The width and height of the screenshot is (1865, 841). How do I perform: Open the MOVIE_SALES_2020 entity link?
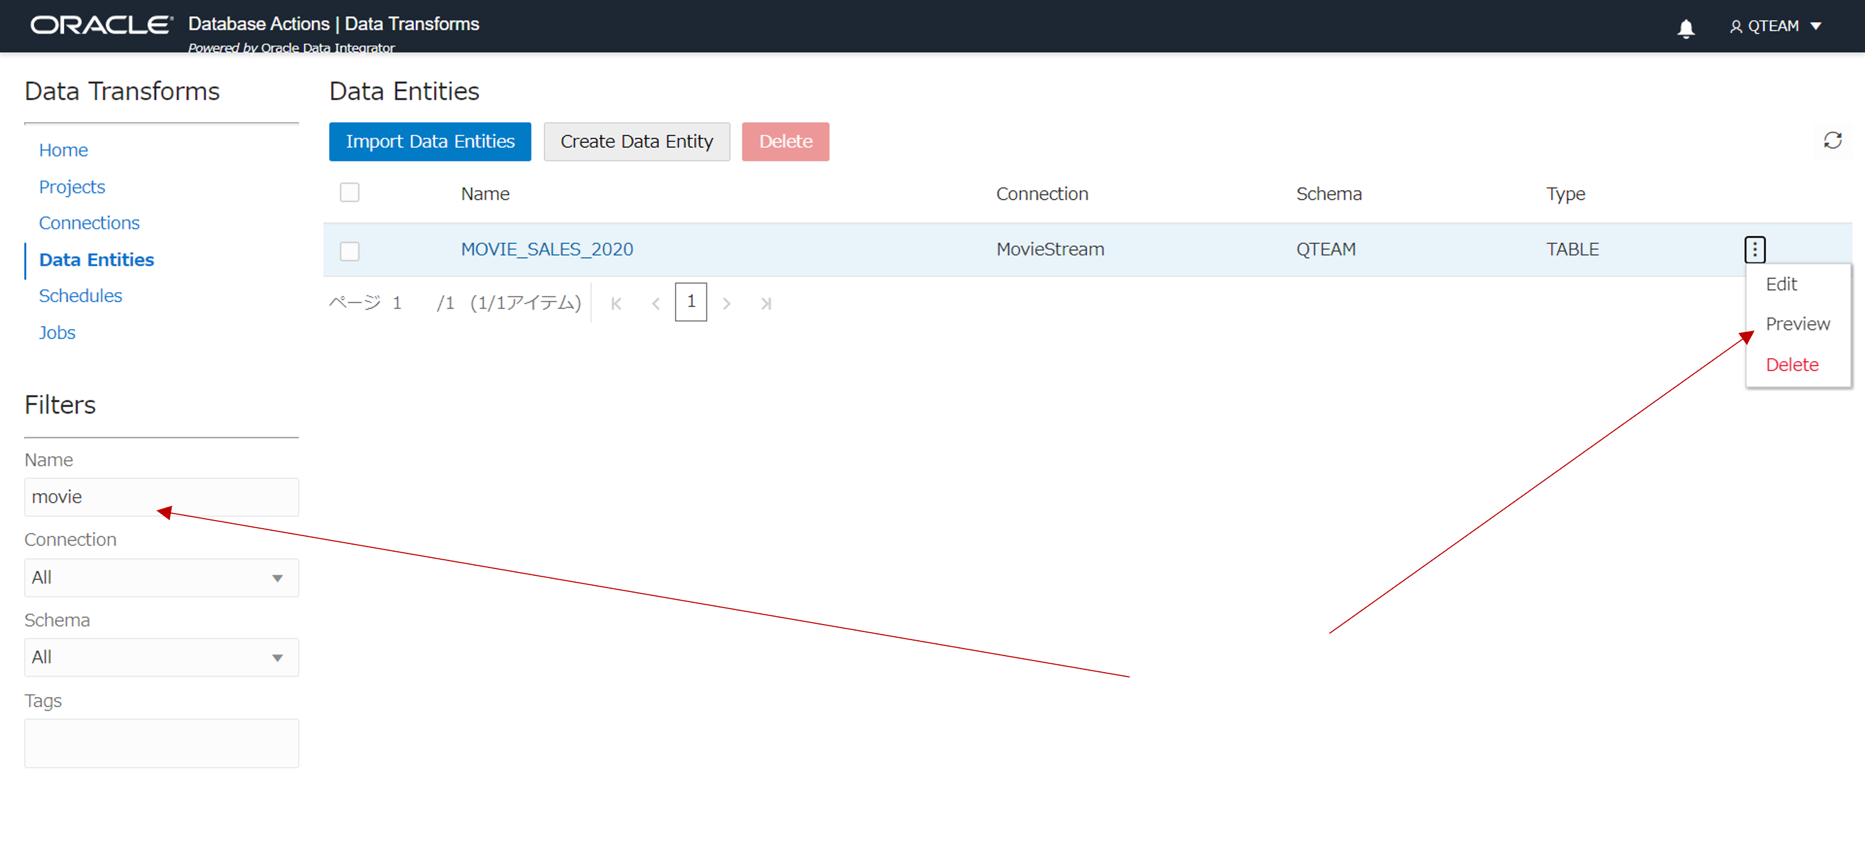point(547,249)
